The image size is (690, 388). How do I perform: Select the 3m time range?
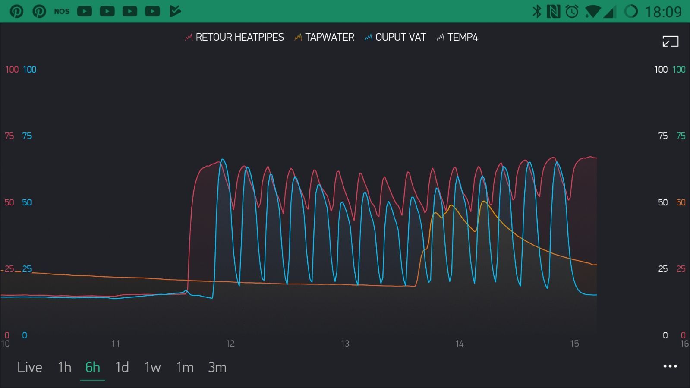[x=217, y=367]
